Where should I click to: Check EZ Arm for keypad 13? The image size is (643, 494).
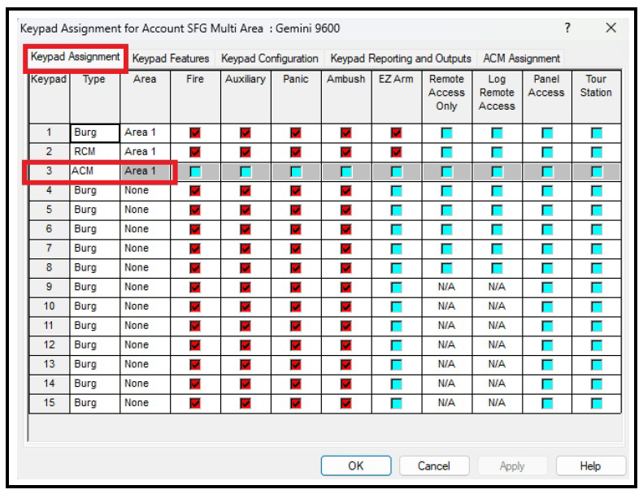coord(397,365)
